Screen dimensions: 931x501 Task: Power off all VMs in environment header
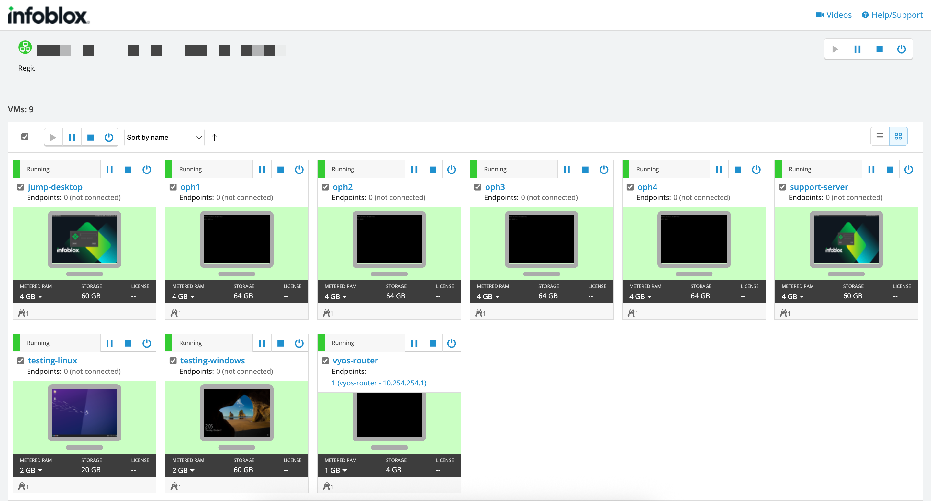pos(901,49)
